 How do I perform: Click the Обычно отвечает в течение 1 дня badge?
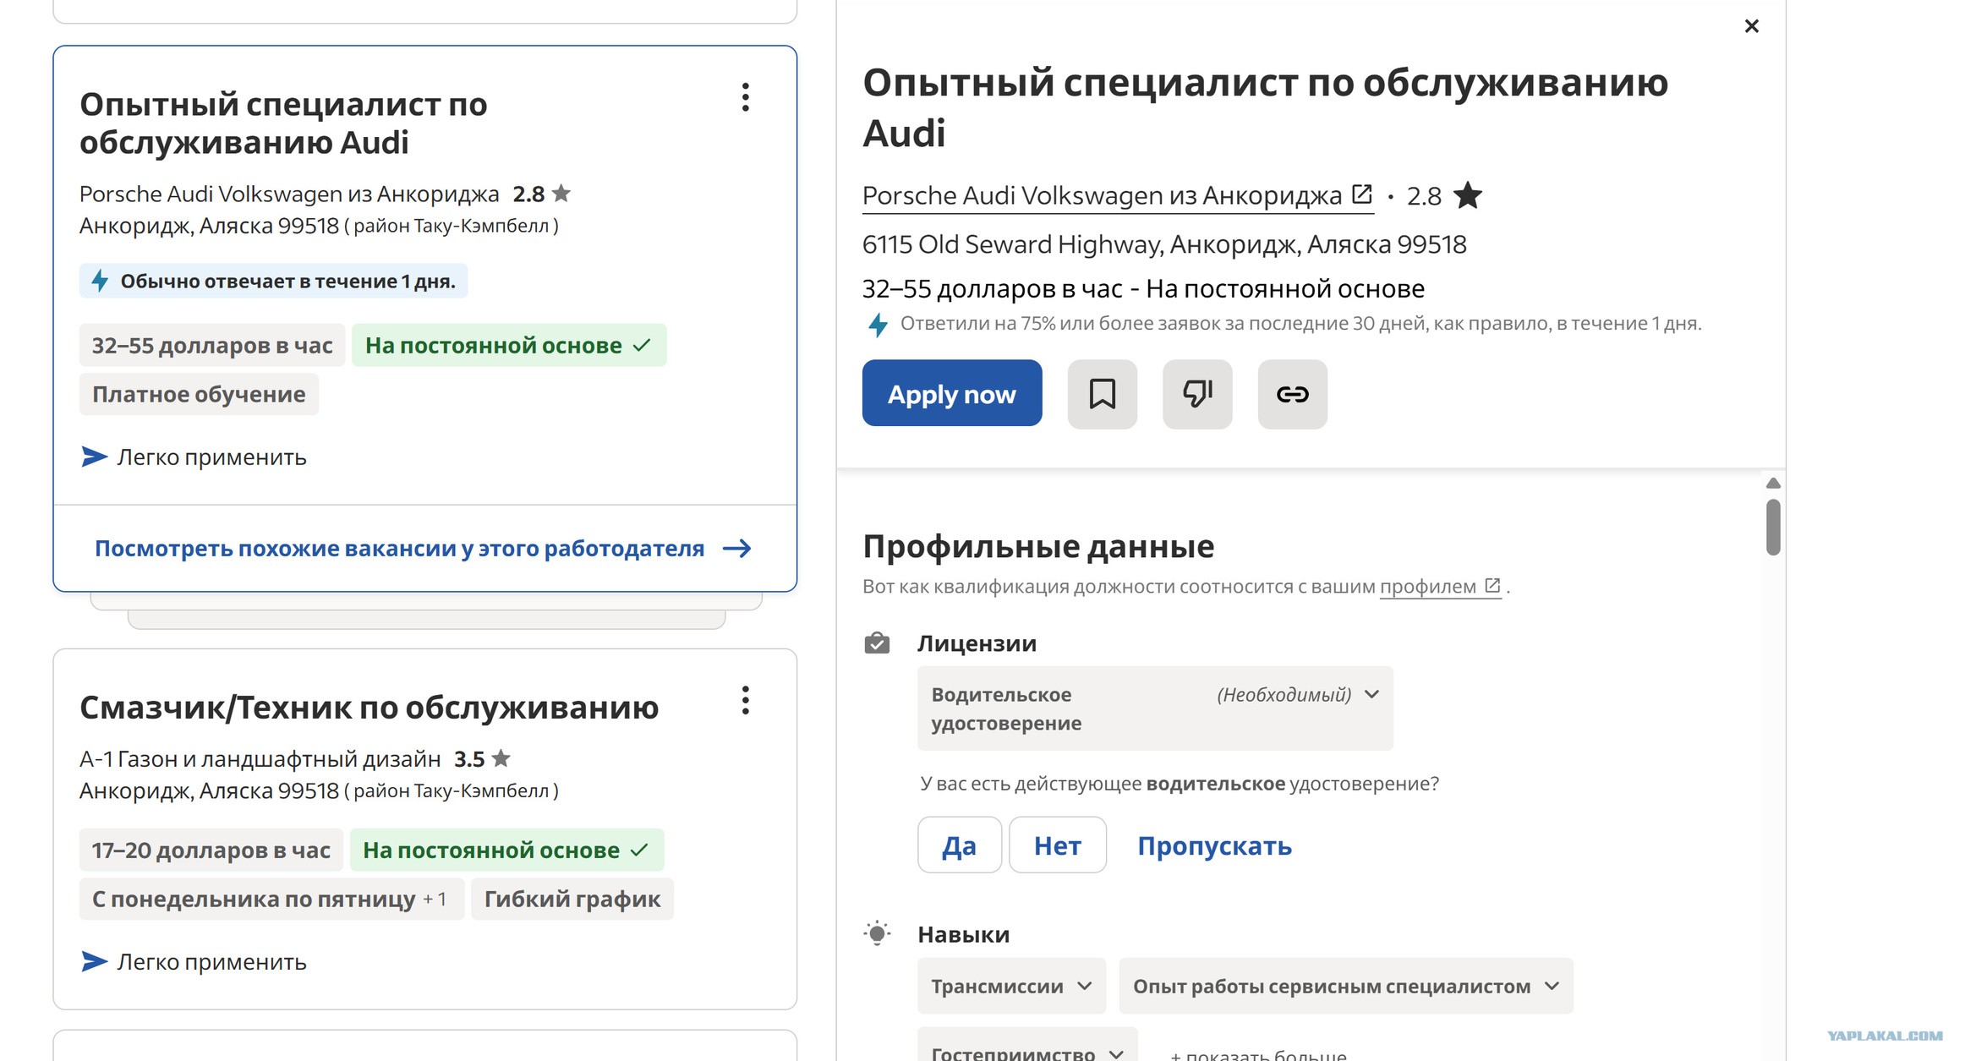(x=273, y=281)
